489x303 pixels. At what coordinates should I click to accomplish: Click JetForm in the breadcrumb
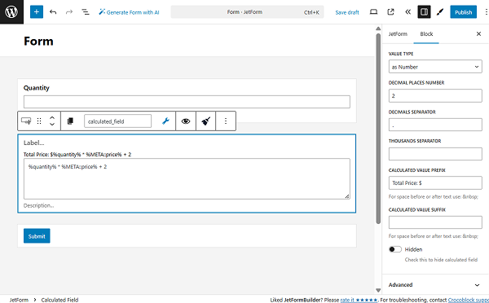(19, 300)
